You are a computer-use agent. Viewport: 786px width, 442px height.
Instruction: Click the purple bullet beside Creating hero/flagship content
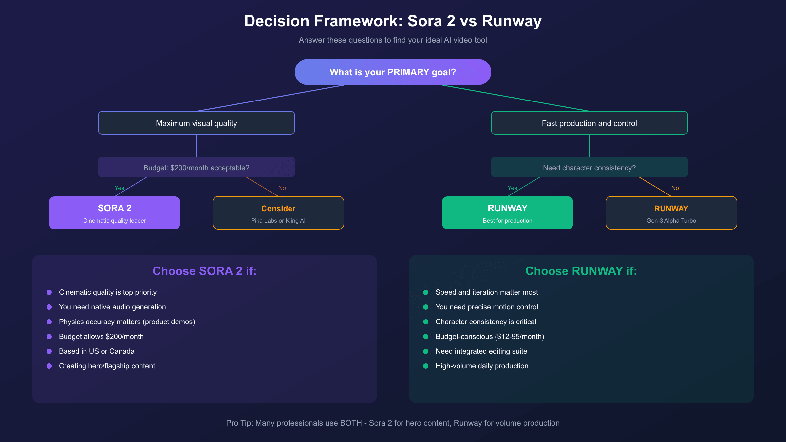(50, 366)
